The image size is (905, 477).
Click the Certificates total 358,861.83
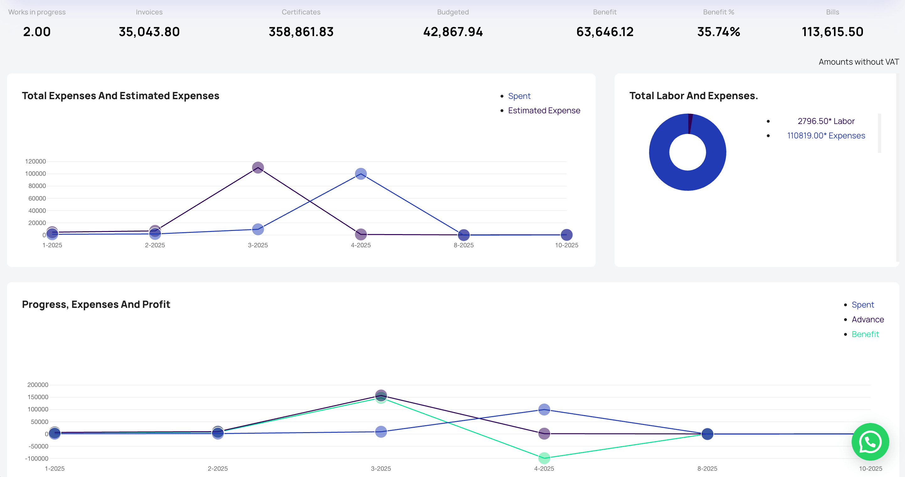tap(301, 32)
